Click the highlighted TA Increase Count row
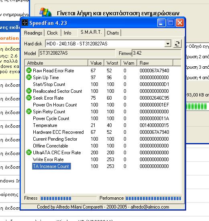The width and height of the screenshot is (209, 221). 51,166
